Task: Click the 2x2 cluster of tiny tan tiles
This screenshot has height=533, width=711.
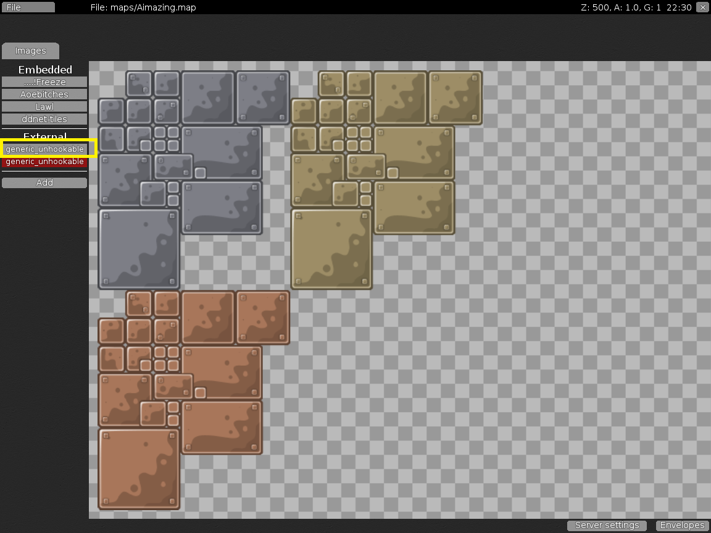Action: [x=359, y=139]
